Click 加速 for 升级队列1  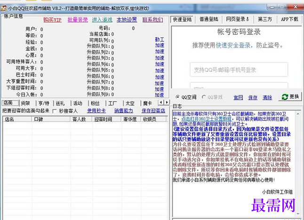click(160, 46)
